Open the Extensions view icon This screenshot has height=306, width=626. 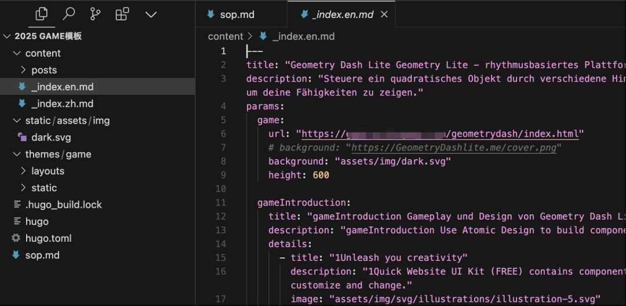[x=122, y=14]
